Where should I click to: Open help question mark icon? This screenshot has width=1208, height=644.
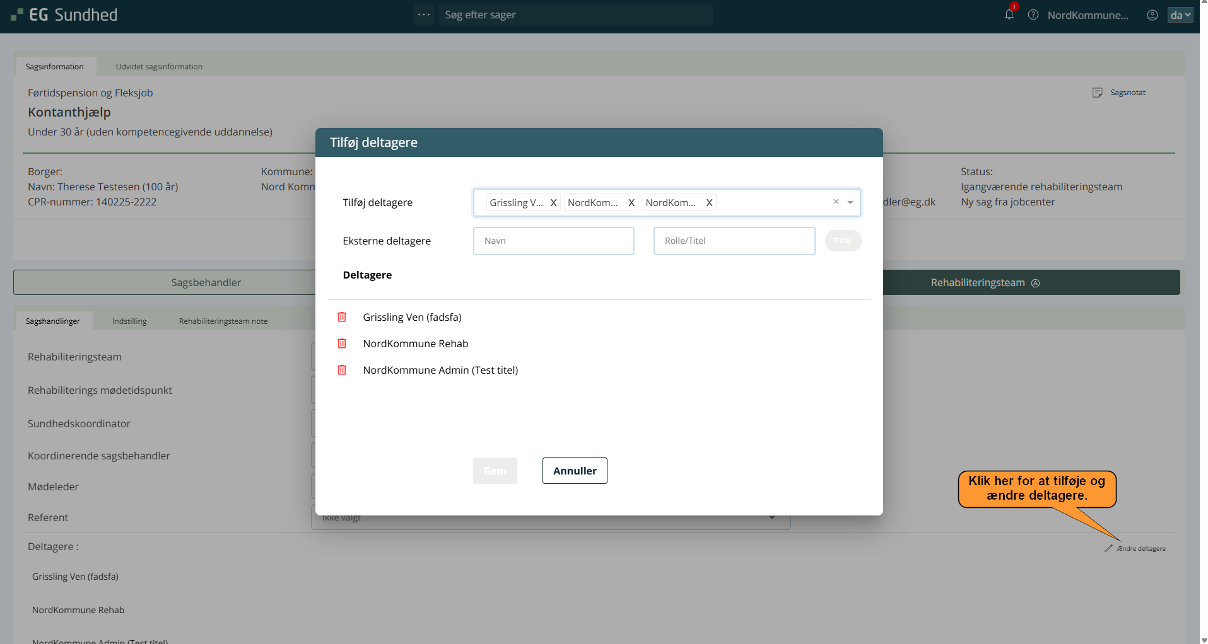tap(1033, 14)
